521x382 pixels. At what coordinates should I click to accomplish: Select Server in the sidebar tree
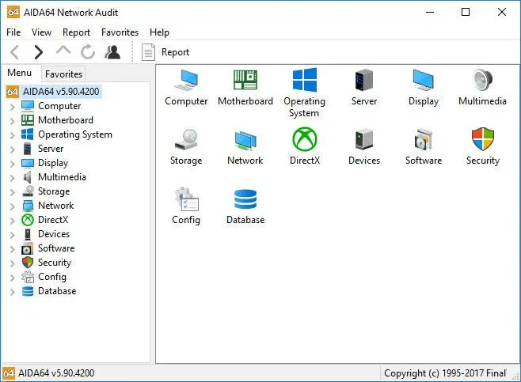[x=51, y=149]
